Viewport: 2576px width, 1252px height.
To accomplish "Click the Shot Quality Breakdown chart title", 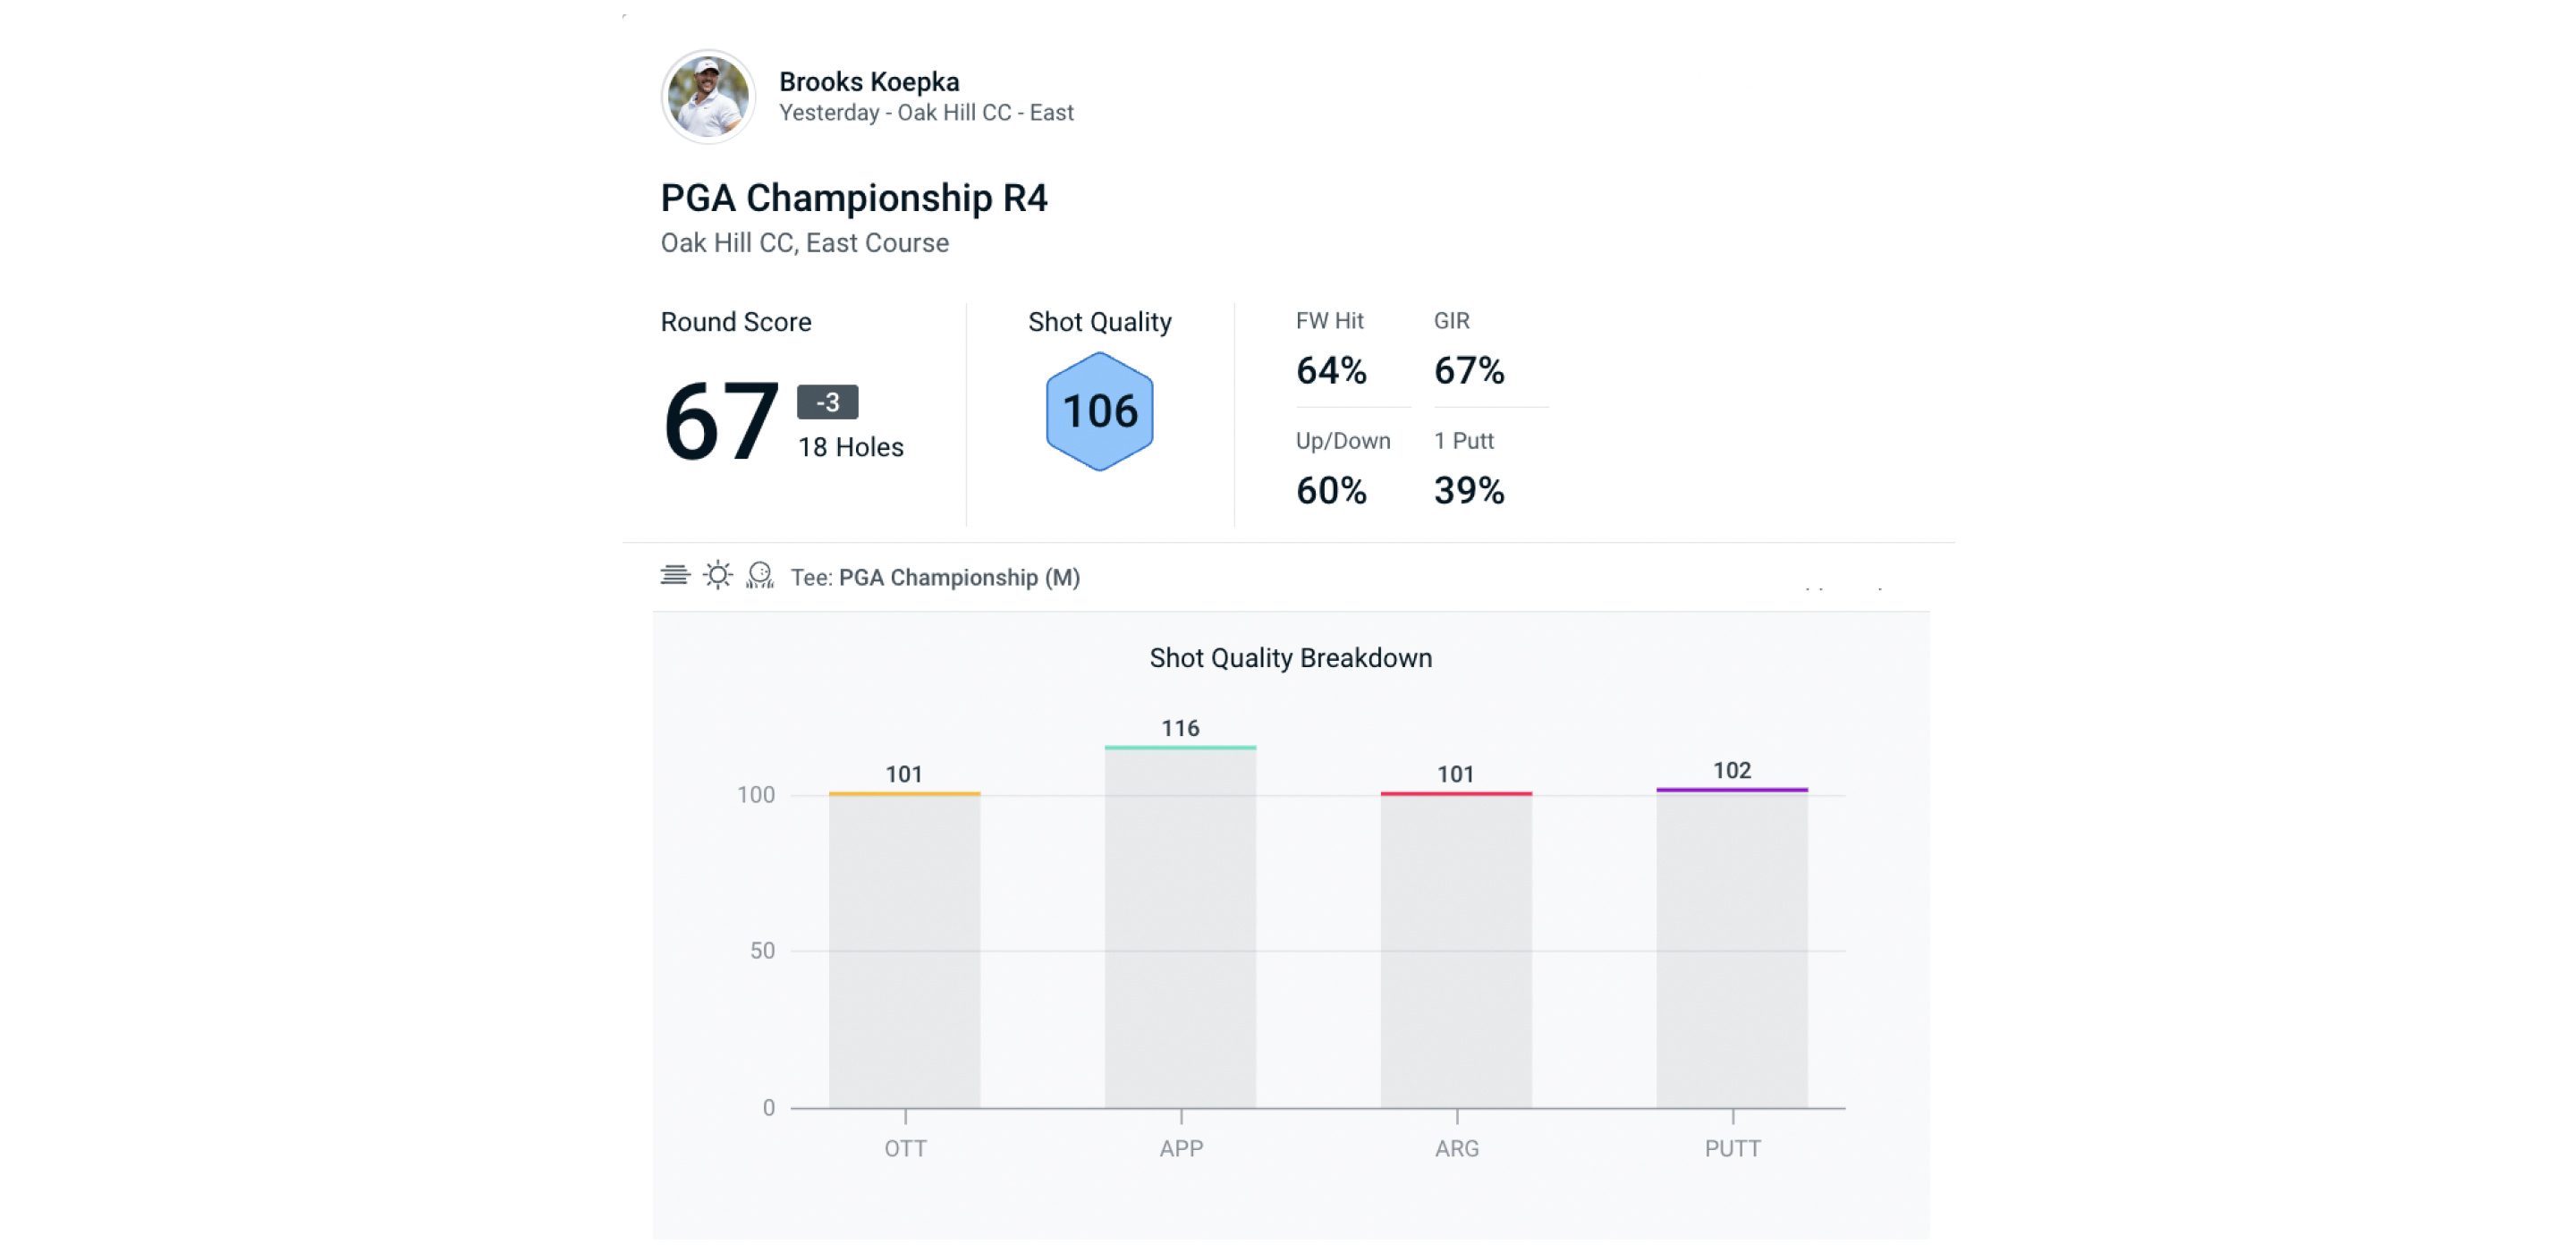I will click(1290, 658).
